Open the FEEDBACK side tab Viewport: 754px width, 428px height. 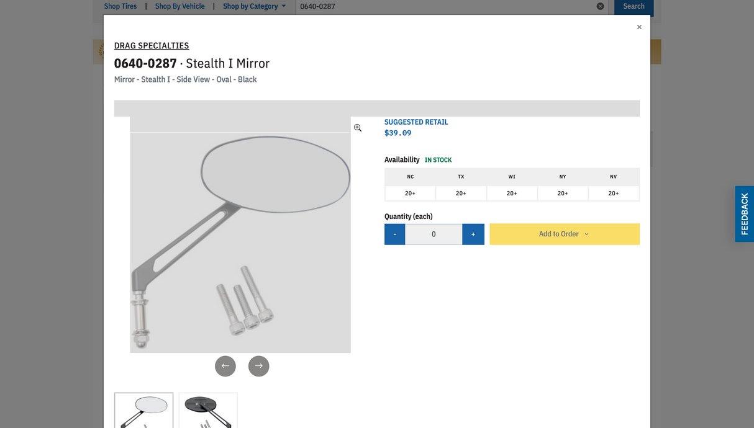tap(745, 214)
